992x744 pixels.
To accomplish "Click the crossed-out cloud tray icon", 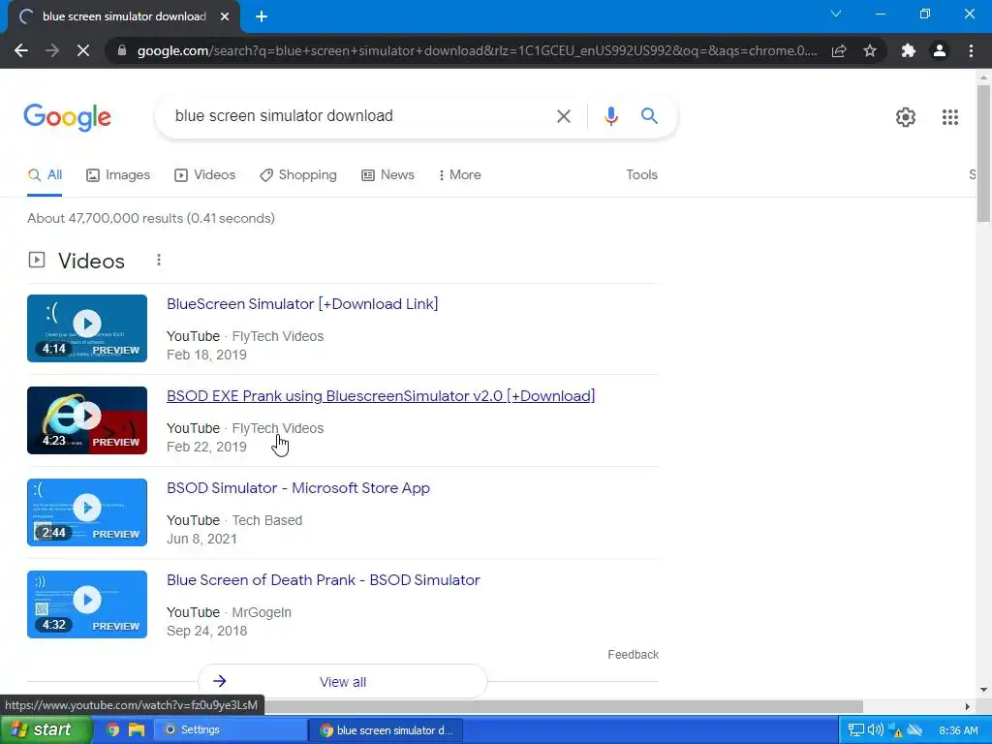I will (914, 730).
